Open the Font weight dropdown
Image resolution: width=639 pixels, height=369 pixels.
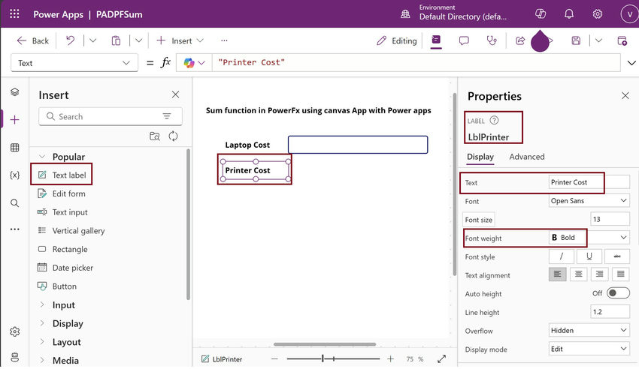(589, 238)
